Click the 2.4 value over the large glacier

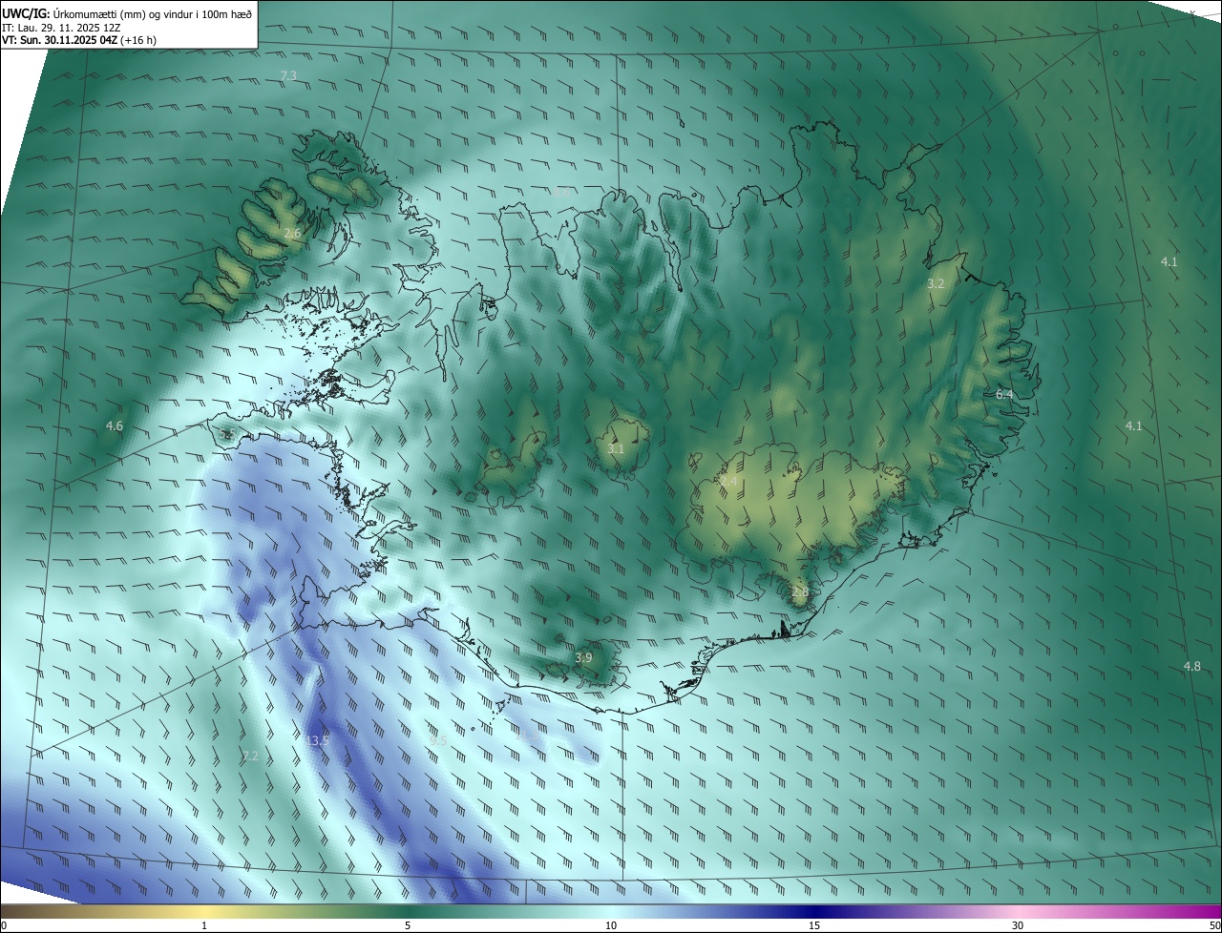coord(728,482)
